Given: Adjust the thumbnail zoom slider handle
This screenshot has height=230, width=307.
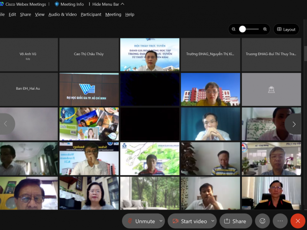Looking at the screenshot, I should click(243, 29).
